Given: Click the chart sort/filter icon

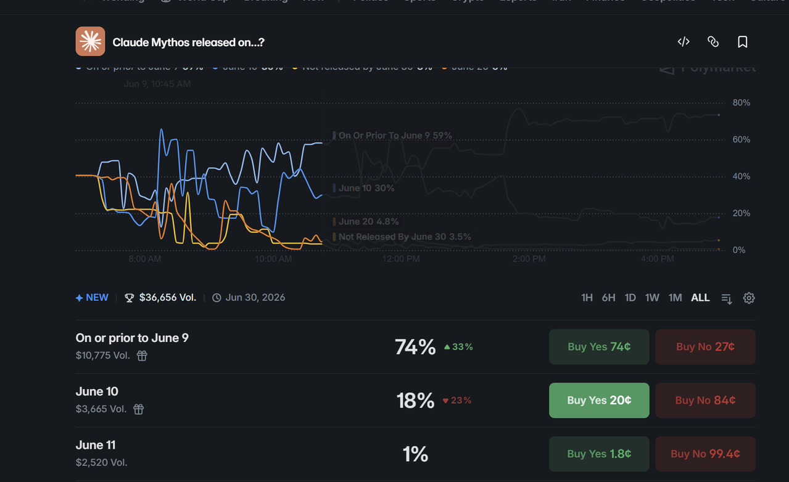Looking at the screenshot, I should (x=727, y=298).
